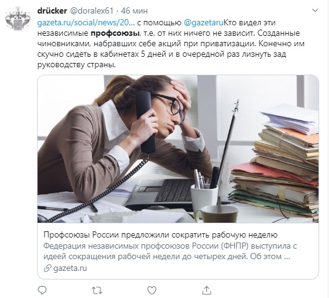
Task: Like the tweet via heart icon
Action: click(152, 290)
